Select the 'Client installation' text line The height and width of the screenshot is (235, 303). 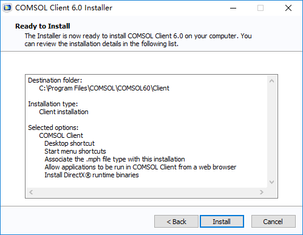click(64, 112)
